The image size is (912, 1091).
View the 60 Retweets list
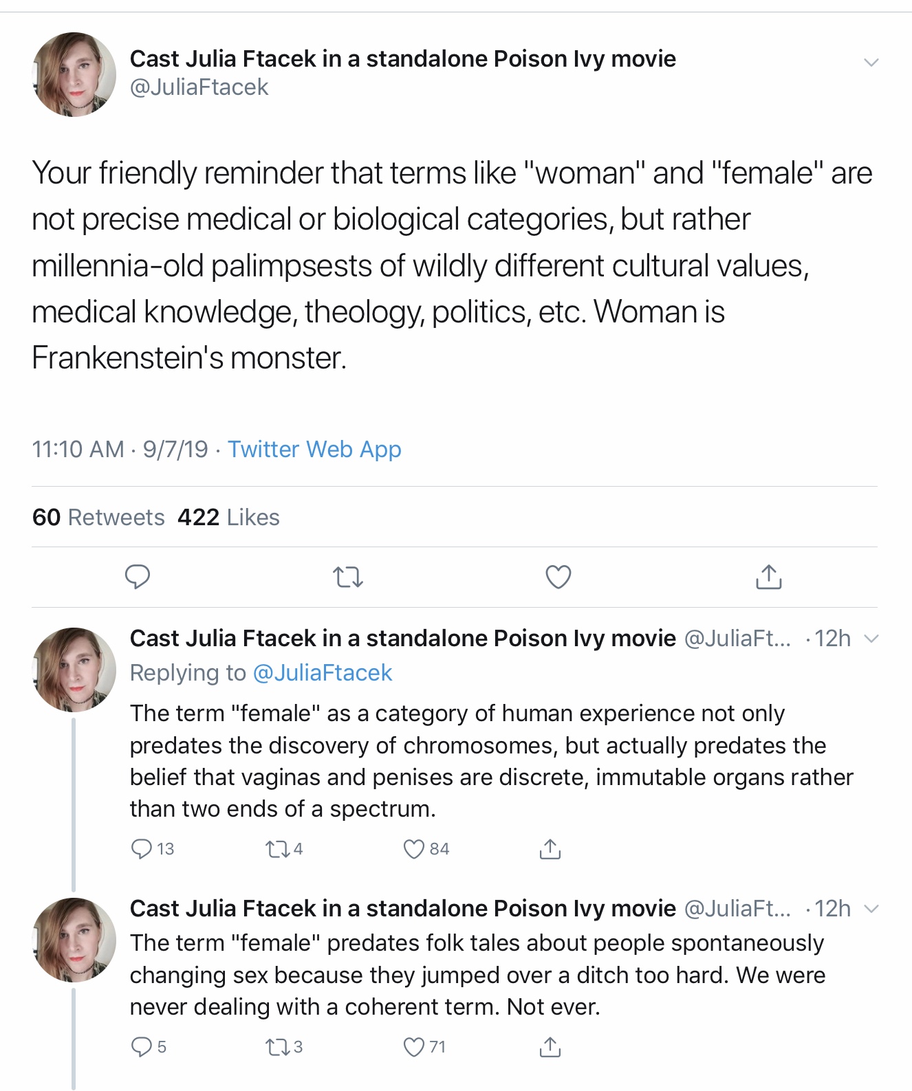tap(98, 517)
